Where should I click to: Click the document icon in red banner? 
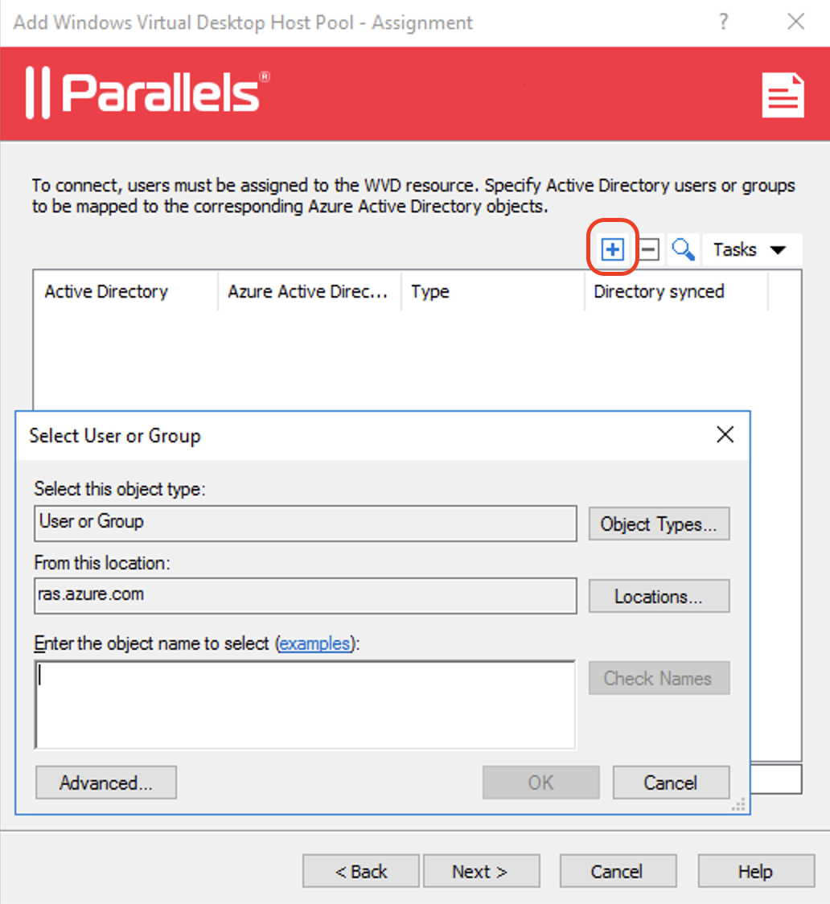click(783, 95)
